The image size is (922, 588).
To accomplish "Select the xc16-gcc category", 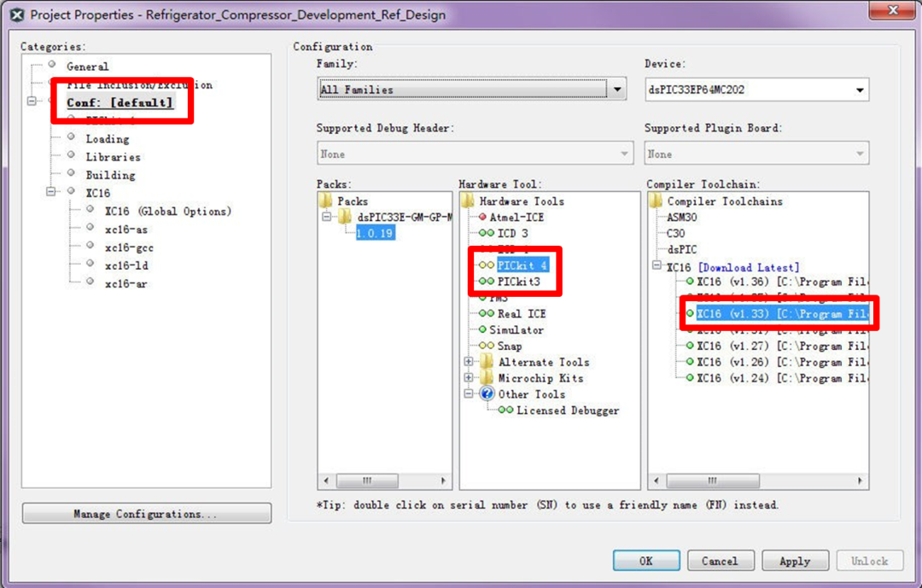I will (x=130, y=247).
